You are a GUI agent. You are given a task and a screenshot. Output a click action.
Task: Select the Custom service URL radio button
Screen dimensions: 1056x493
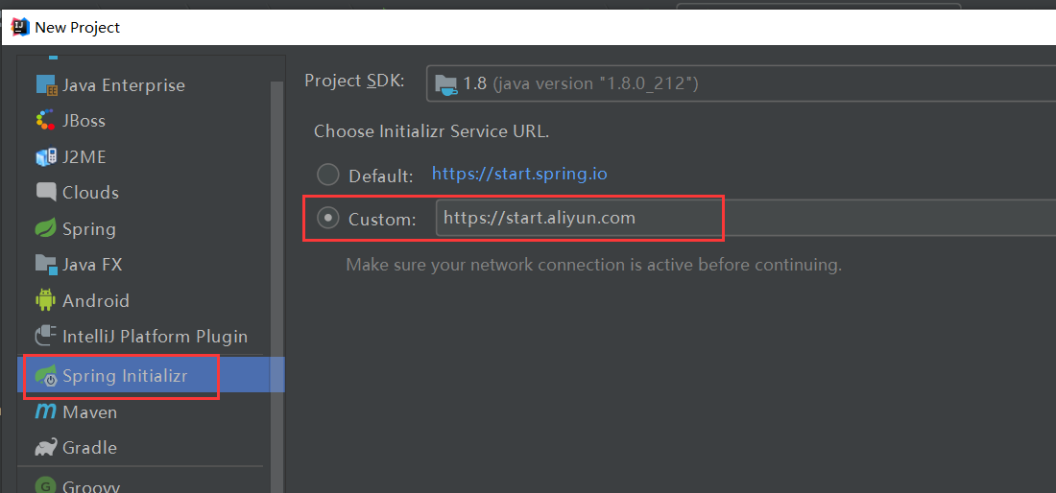click(x=328, y=219)
